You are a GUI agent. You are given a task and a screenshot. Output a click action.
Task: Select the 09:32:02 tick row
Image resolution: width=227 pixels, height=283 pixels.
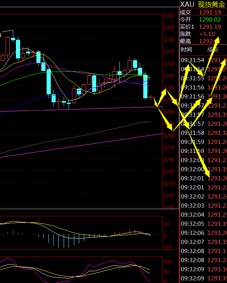coord(204,196)
